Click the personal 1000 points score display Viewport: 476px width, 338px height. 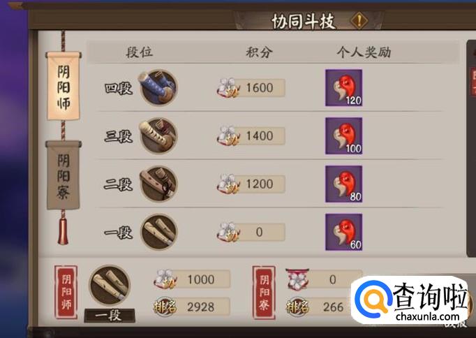191,279
